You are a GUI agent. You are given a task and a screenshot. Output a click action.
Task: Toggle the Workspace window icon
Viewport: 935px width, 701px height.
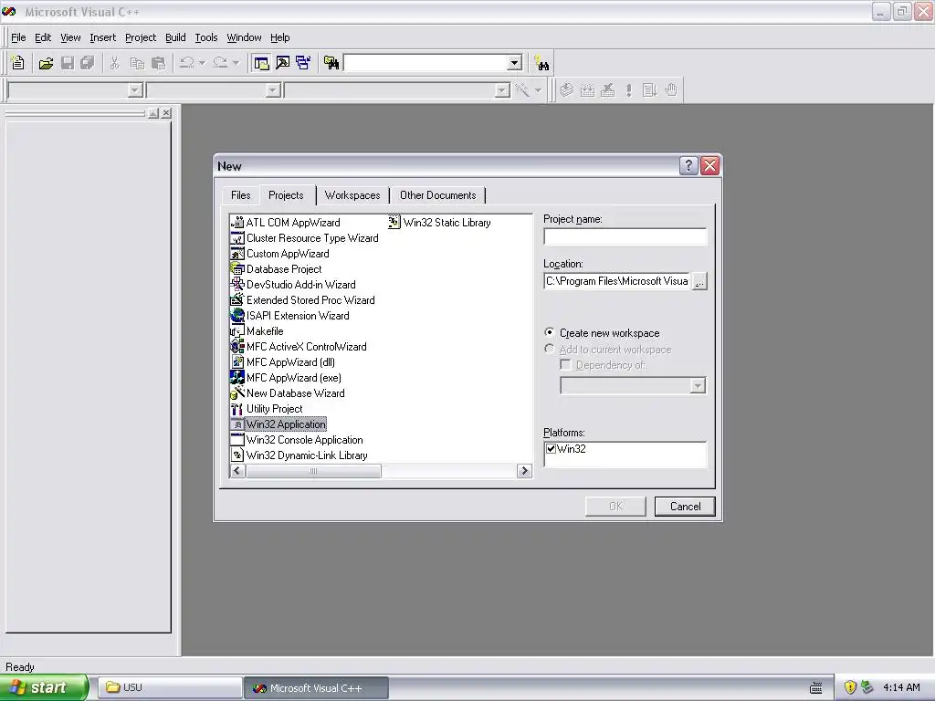click(x=261, y=63)
